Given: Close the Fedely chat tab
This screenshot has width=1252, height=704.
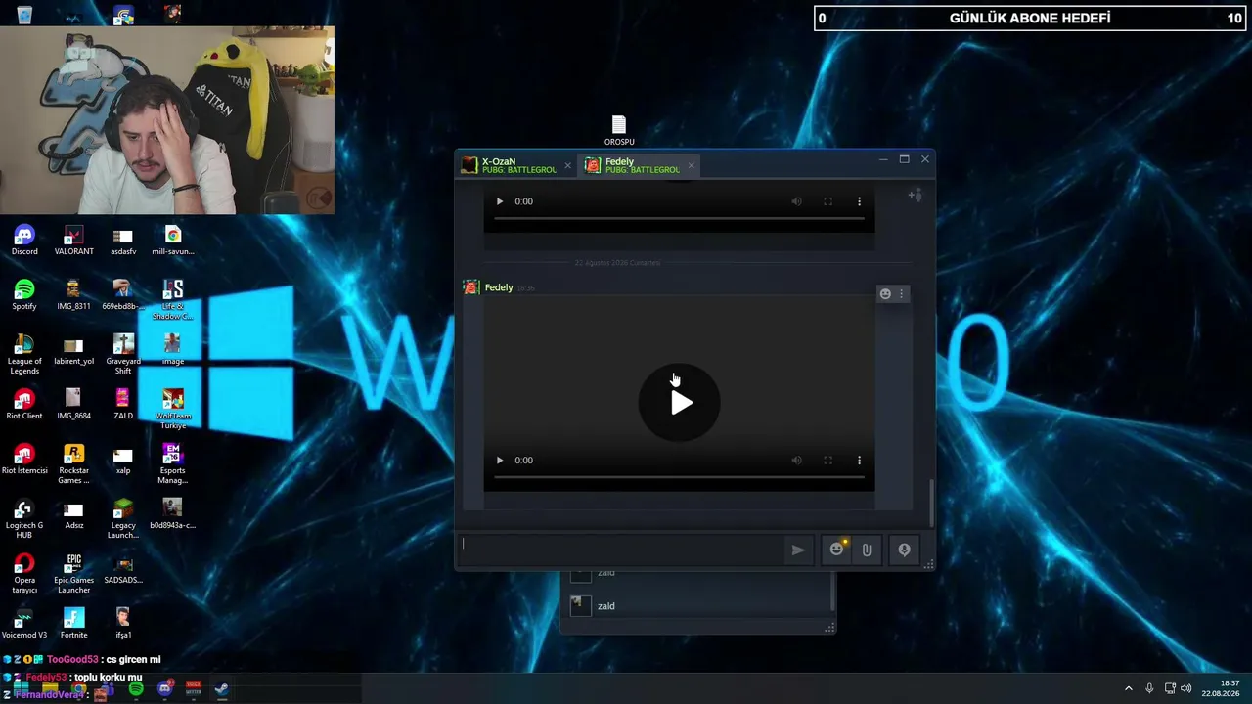Looking at the screenshot, I should pyautogui.click(x=691, y=165).
